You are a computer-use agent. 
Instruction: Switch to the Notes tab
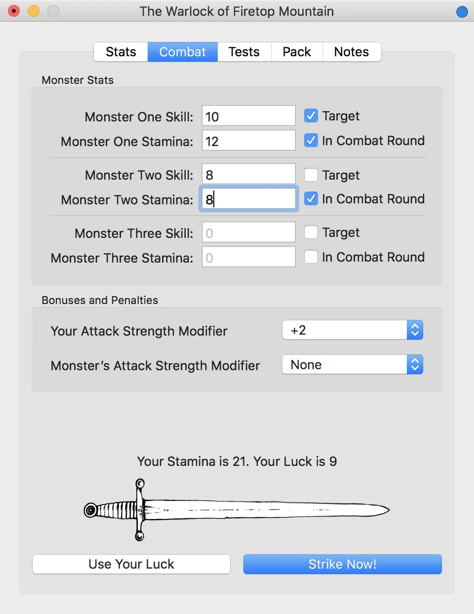[x=352, y=52]
